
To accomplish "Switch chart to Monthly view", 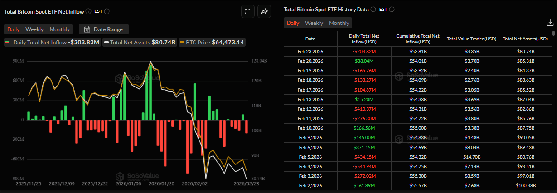I will point(60,29).
